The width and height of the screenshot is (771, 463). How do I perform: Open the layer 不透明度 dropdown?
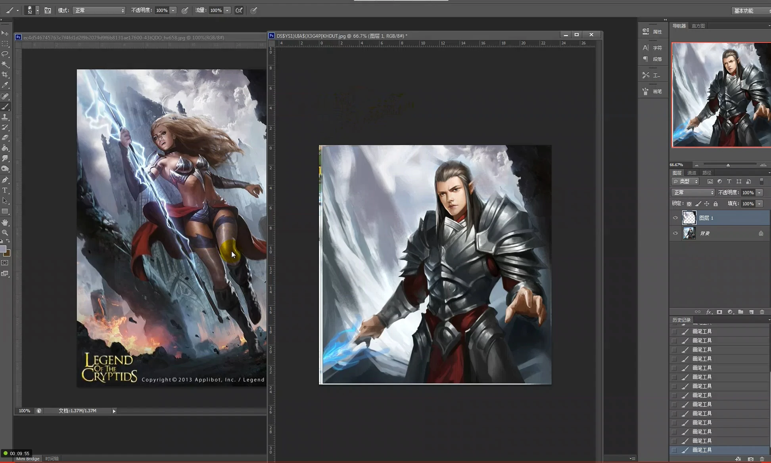(x=759, y=192)
